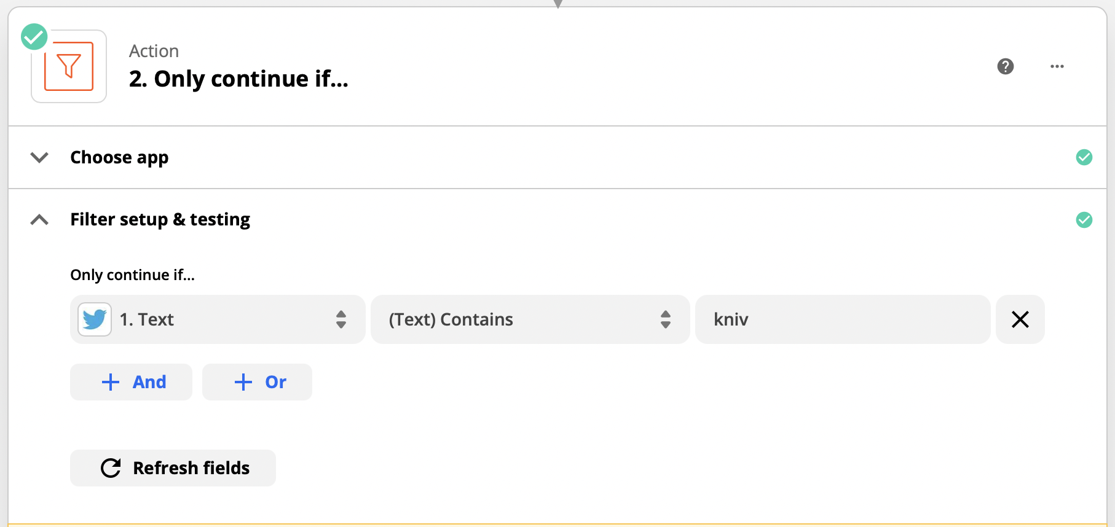Click green checkmark beside Filter setup & testing

pos(1084,220)
